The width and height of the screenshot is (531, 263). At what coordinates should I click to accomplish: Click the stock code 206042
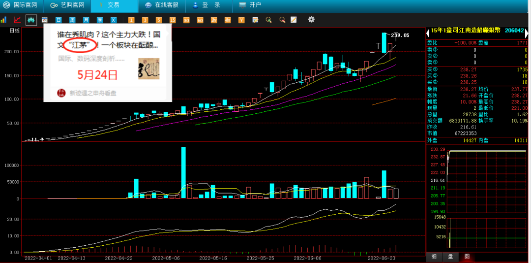pyautogui.click(x=515, y=31)
